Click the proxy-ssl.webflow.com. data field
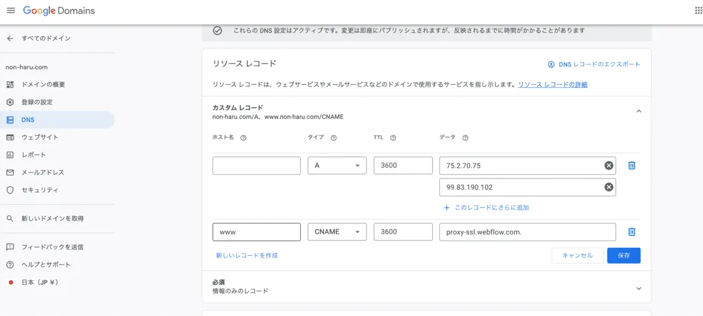This screenshot has width=703, height=316. 528,232
